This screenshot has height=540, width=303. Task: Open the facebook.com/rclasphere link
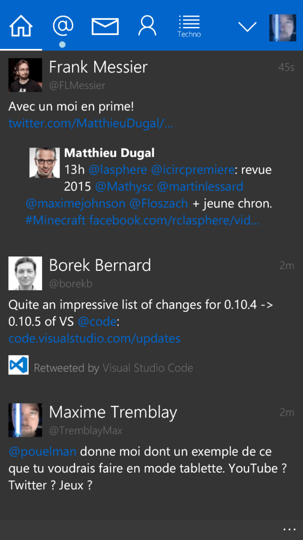coord(175,220)
